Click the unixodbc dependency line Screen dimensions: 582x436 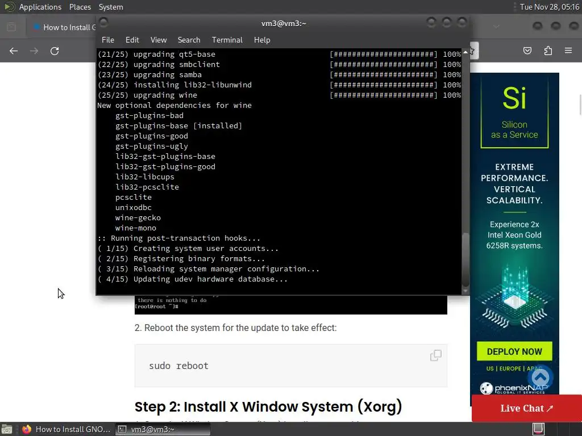[x=133, y=208]
